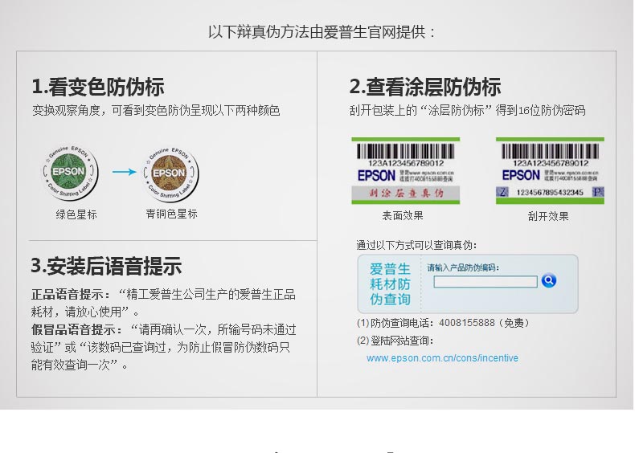Image resolution: width=635 pixels, height=453 pixels.
Task: Click the heading 1.看变色防伪标
Action: [97, 87]
